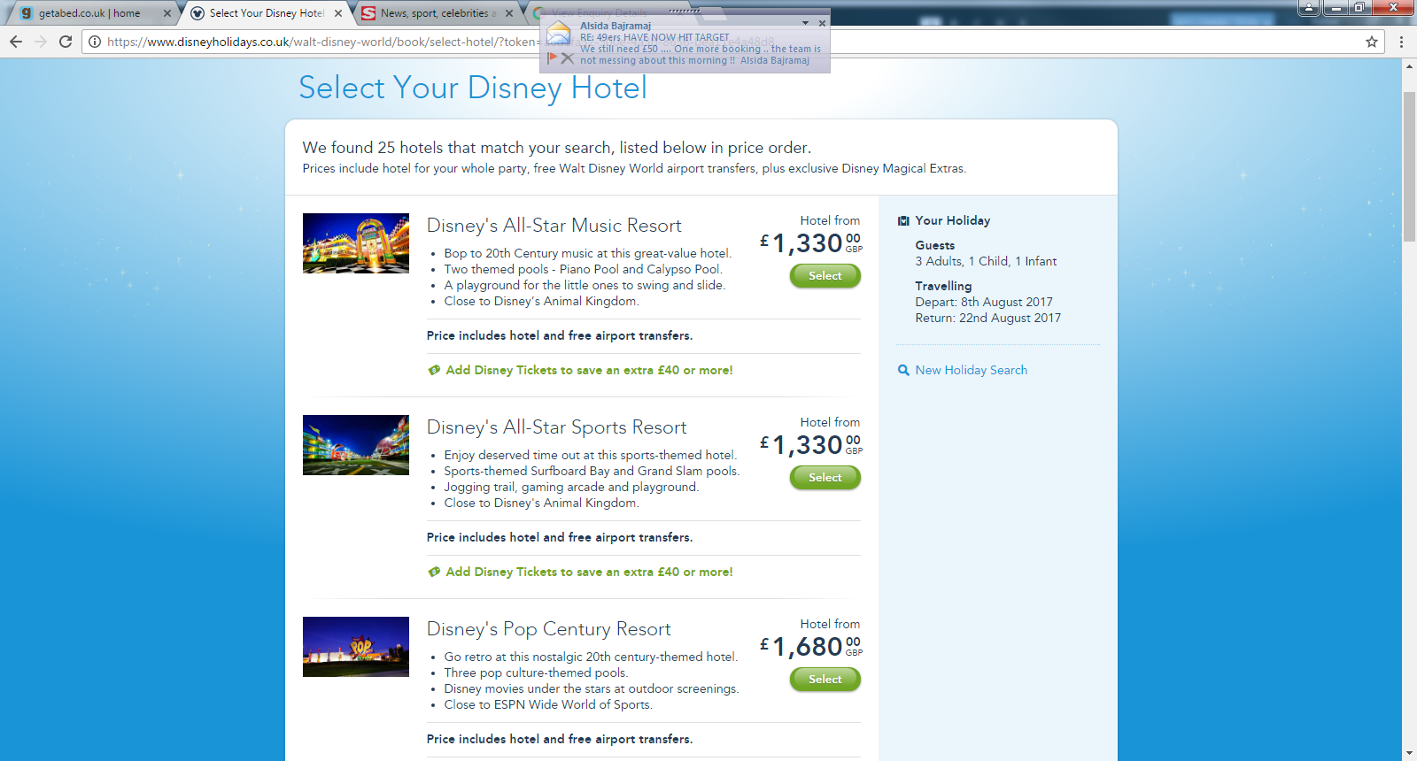Delete the email from the notification popup

568,58
